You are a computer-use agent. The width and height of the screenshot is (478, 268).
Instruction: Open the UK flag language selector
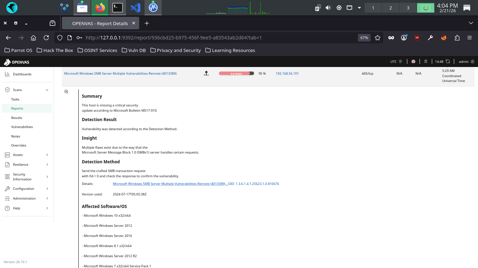pyautogui.click(x=413, y=61)
